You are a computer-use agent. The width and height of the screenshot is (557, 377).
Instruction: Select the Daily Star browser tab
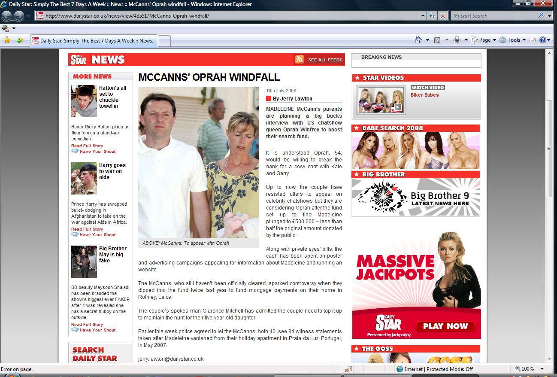pyautogui.click(x=94, y=41)
